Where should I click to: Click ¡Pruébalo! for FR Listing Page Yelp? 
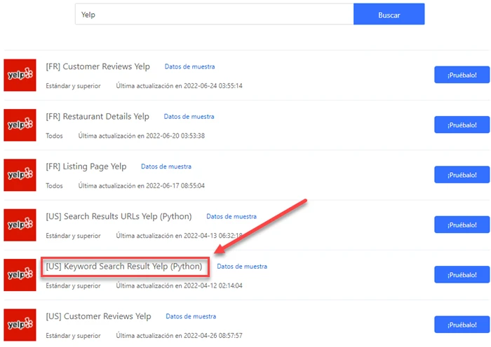pyautogui.click(x=462, y=175)
